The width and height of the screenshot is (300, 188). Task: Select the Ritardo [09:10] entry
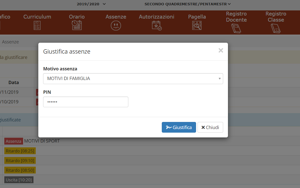click(20, 161)
